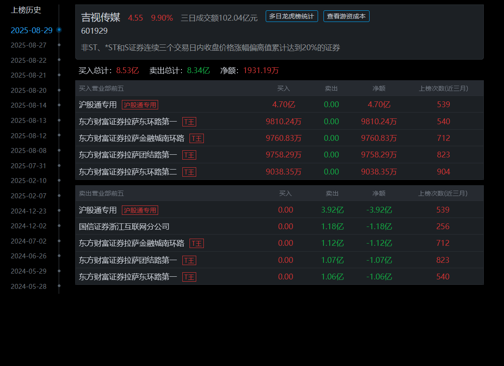Open 东方财富证券拉萨金融城南环路 in the sell table
The width and height of the screenshot is (504, 366).
click(131, 243)
